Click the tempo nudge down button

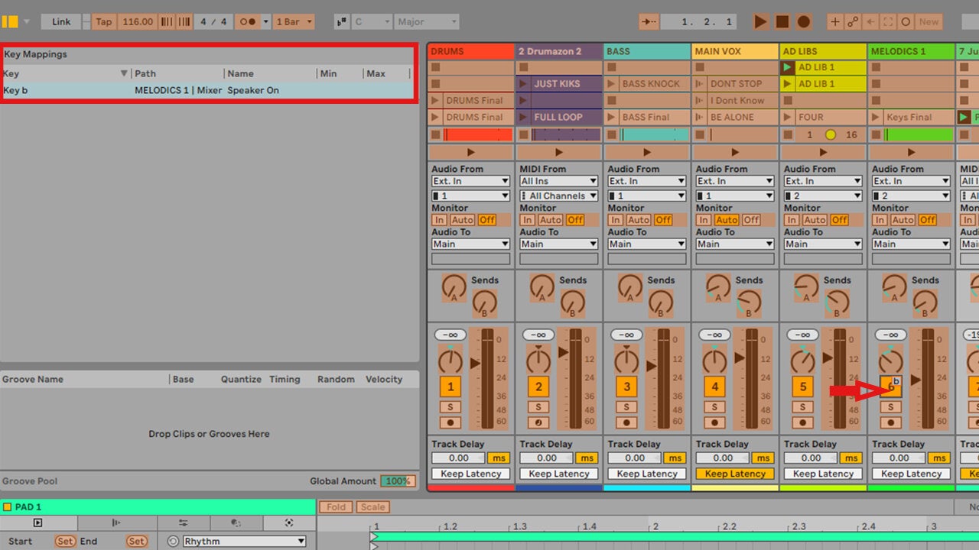[167, 21]
